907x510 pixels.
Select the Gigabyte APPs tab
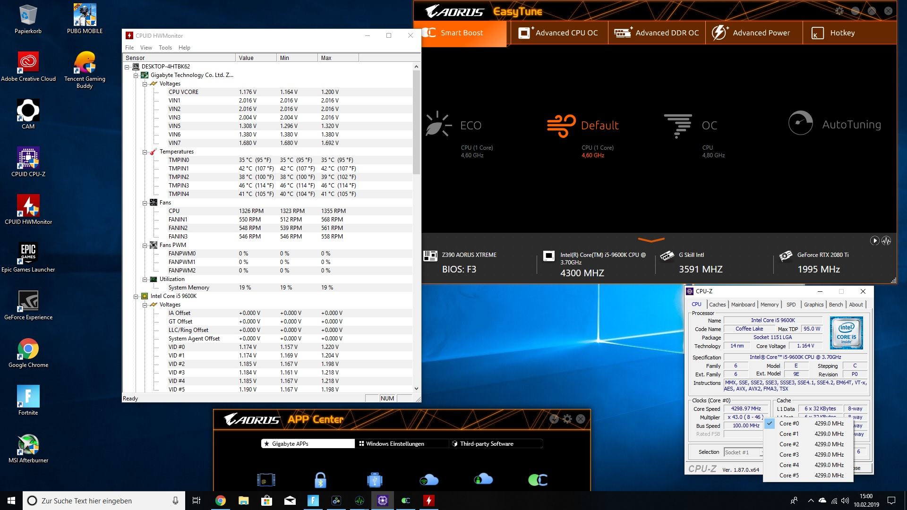click(x=308, y=444)
